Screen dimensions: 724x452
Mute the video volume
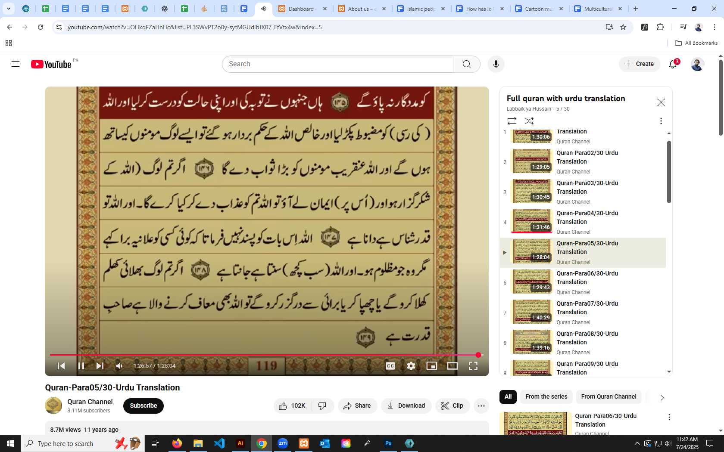pos(119,366)
